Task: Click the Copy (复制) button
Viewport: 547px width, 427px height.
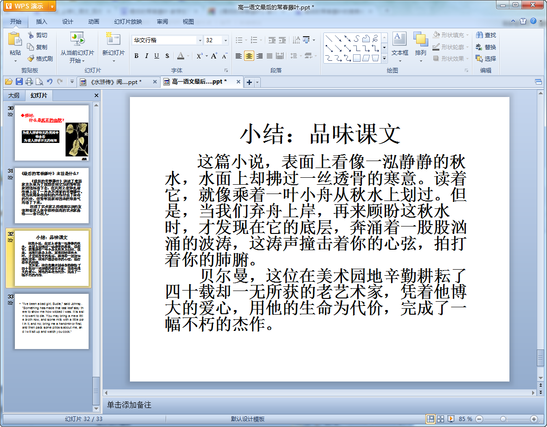Action: coord(37,47)
